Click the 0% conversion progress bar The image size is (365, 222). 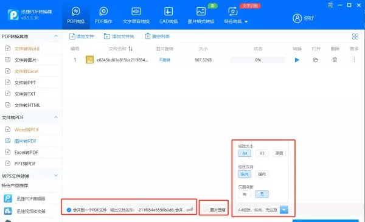tap(258, 60)
